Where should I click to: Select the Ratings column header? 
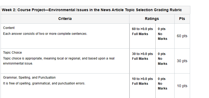point(152,19)
